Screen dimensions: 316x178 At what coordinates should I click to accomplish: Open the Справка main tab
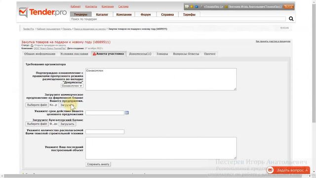[x=167, y=14]
